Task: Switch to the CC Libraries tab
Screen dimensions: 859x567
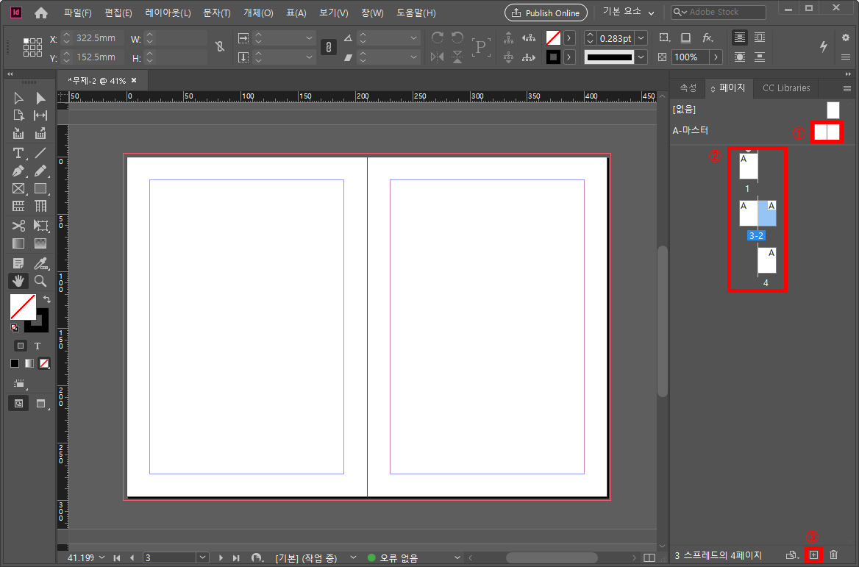Action: [x=786, y=88]
